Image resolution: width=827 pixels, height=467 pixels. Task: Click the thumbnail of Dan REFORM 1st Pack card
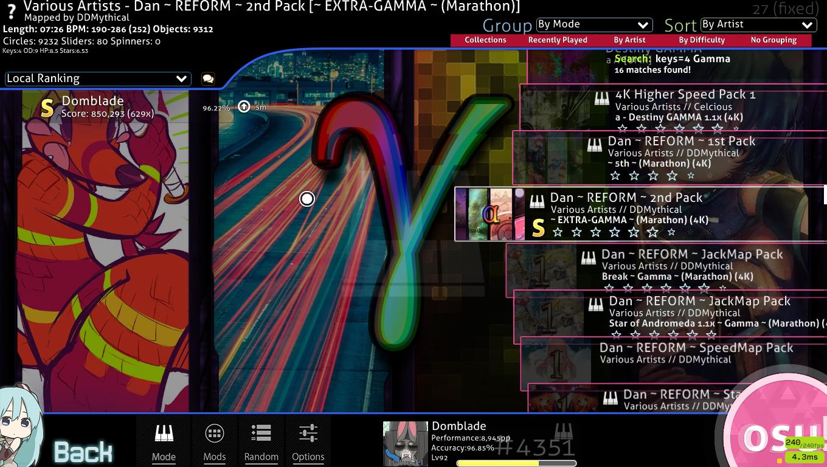point(547,157)
